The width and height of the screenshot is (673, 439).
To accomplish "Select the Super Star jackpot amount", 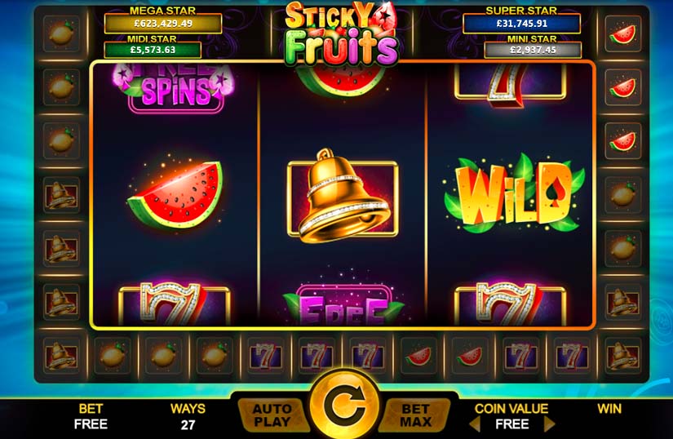I will point(521,24).
